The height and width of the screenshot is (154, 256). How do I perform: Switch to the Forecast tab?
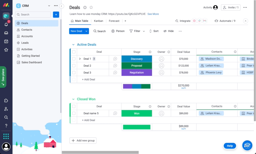pos(114,21)
